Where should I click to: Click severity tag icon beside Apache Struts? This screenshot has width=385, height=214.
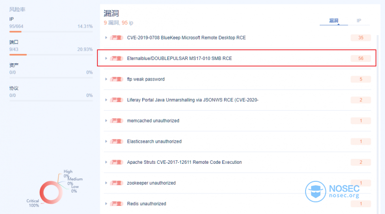click(116, 162)
